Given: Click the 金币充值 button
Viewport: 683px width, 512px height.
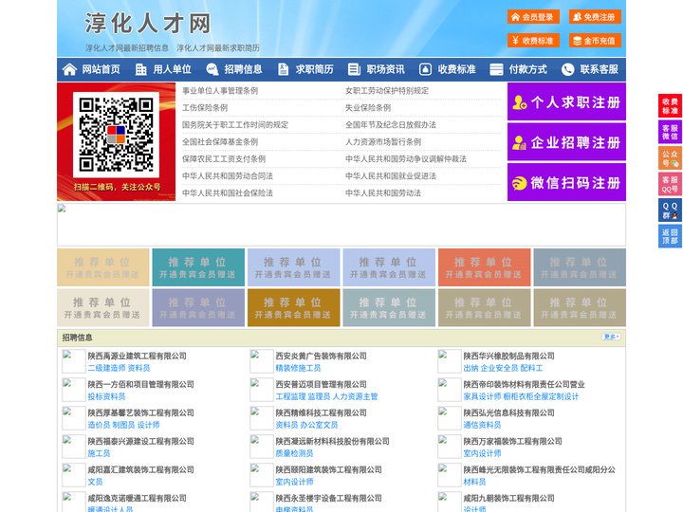Looking at the screenshot, I should click(595, 41).
